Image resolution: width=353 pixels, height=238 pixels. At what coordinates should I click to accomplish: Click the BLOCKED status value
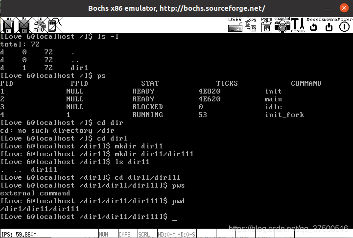click(x=147, y=107)
